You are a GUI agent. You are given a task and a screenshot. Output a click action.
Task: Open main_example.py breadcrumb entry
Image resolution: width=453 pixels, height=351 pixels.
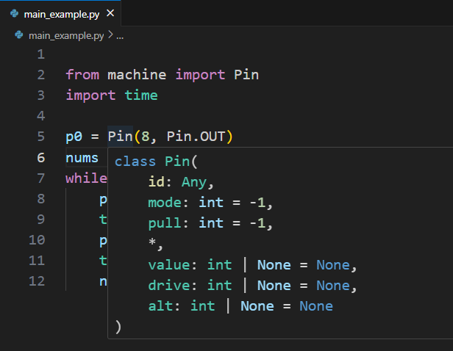(x=66, y=36)
